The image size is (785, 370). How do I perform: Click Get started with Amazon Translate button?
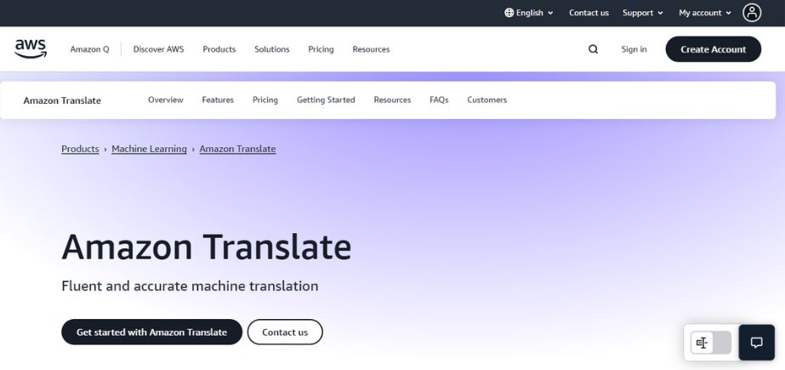[151, 332]
